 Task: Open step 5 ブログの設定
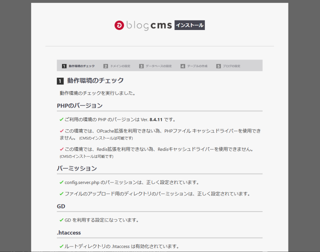[x=228, y=66]
